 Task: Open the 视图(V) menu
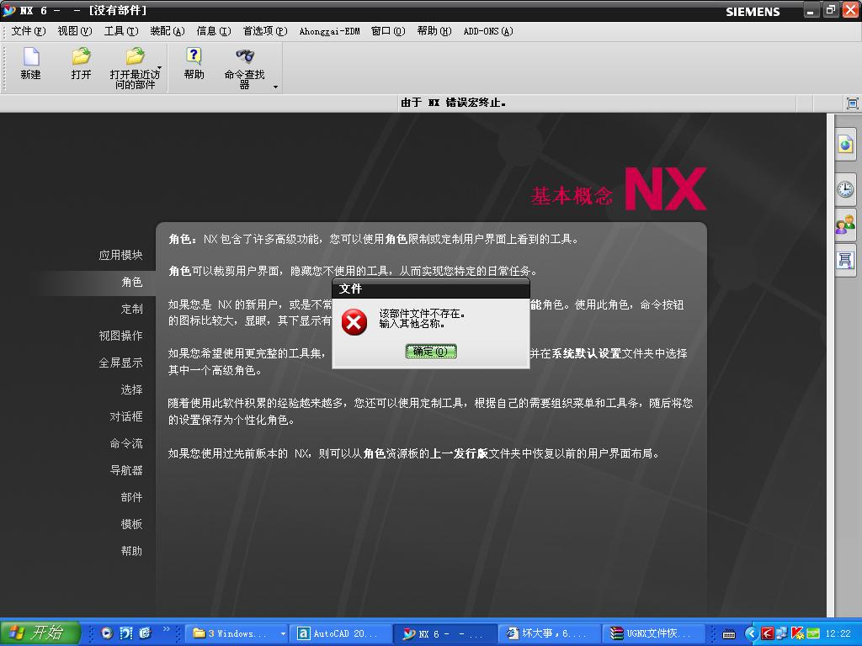click(x=75, y=31)
